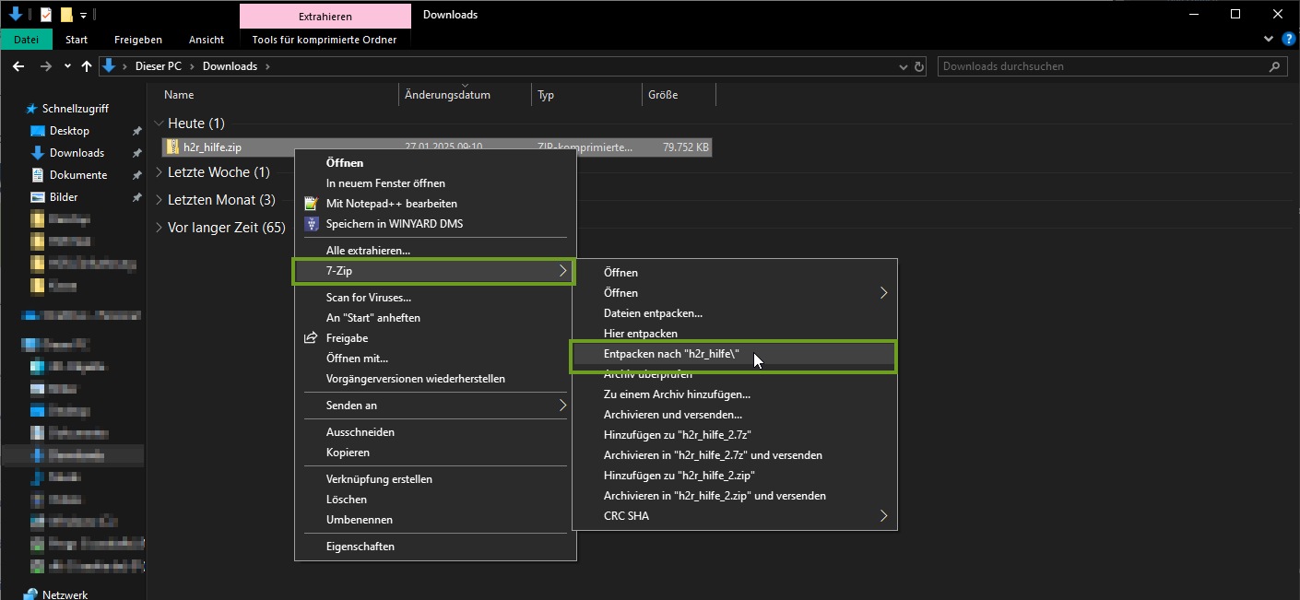
Task: Open Help via the blue question mark
Action: [x=1289, y=39]
